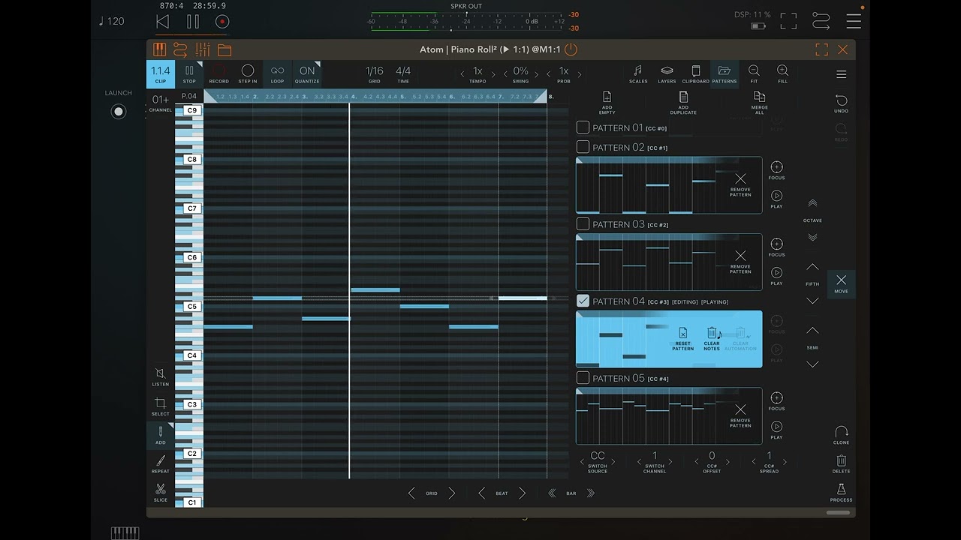The height and width of the screenshot is (540, 961).
Task: Clear notes of Pattern 04
Action: [712, 339]
